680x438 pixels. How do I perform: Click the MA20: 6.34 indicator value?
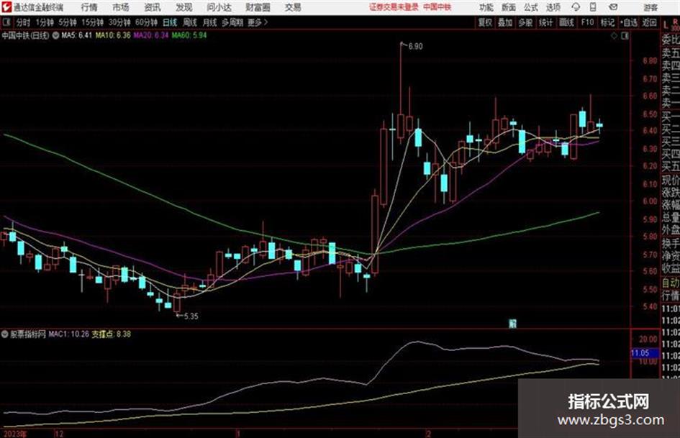151,35
